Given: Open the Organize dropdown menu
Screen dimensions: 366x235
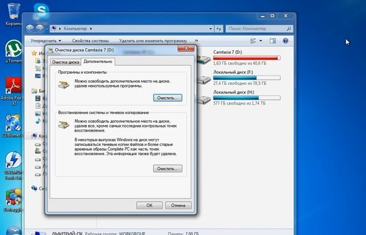Looking at the screenshot, I should pos(46,41).
